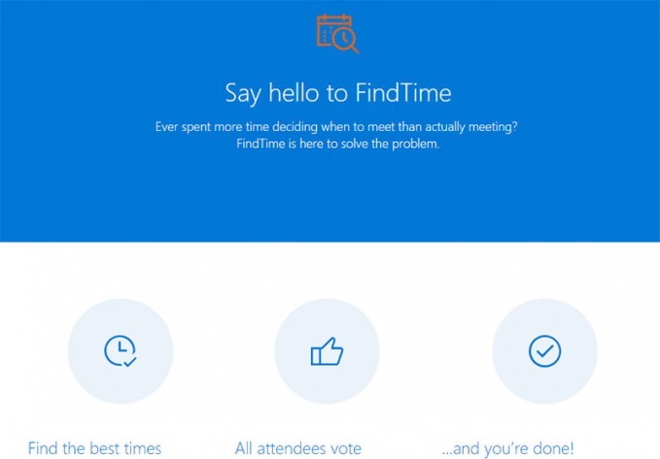Click the "Ever spent more time deciding" sentence
Screen dimensions: 660x459
coord(336,126)
